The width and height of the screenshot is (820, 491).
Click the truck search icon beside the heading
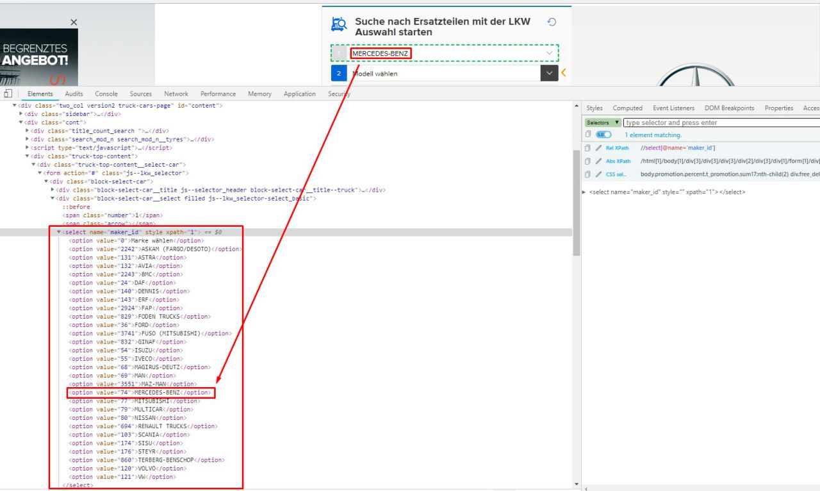coord(339,24)
